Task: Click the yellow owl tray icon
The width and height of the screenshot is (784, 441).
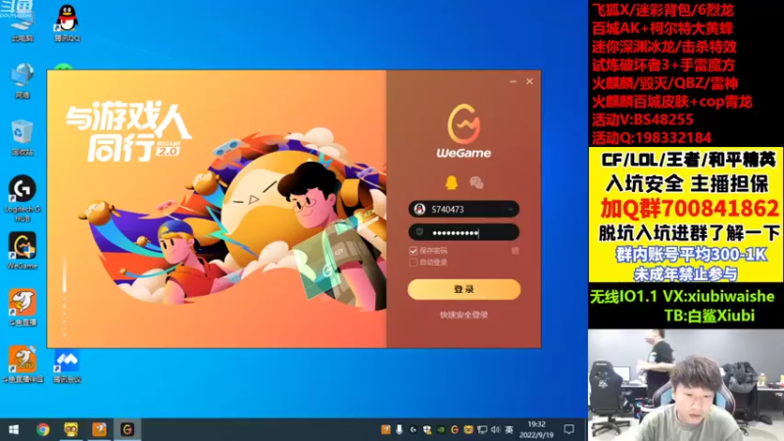Action: (x=468, y=429)
